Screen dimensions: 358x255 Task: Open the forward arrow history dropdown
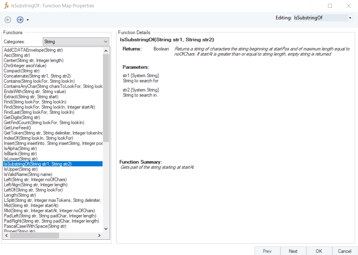(x=28, y=20)
